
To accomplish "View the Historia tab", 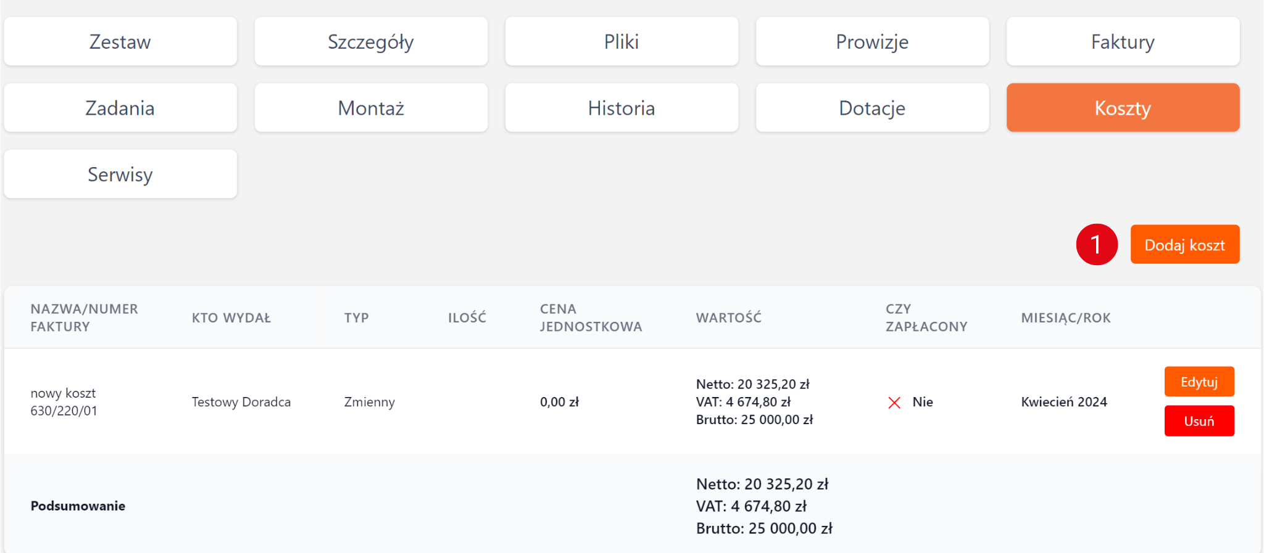I will [622, 108].
